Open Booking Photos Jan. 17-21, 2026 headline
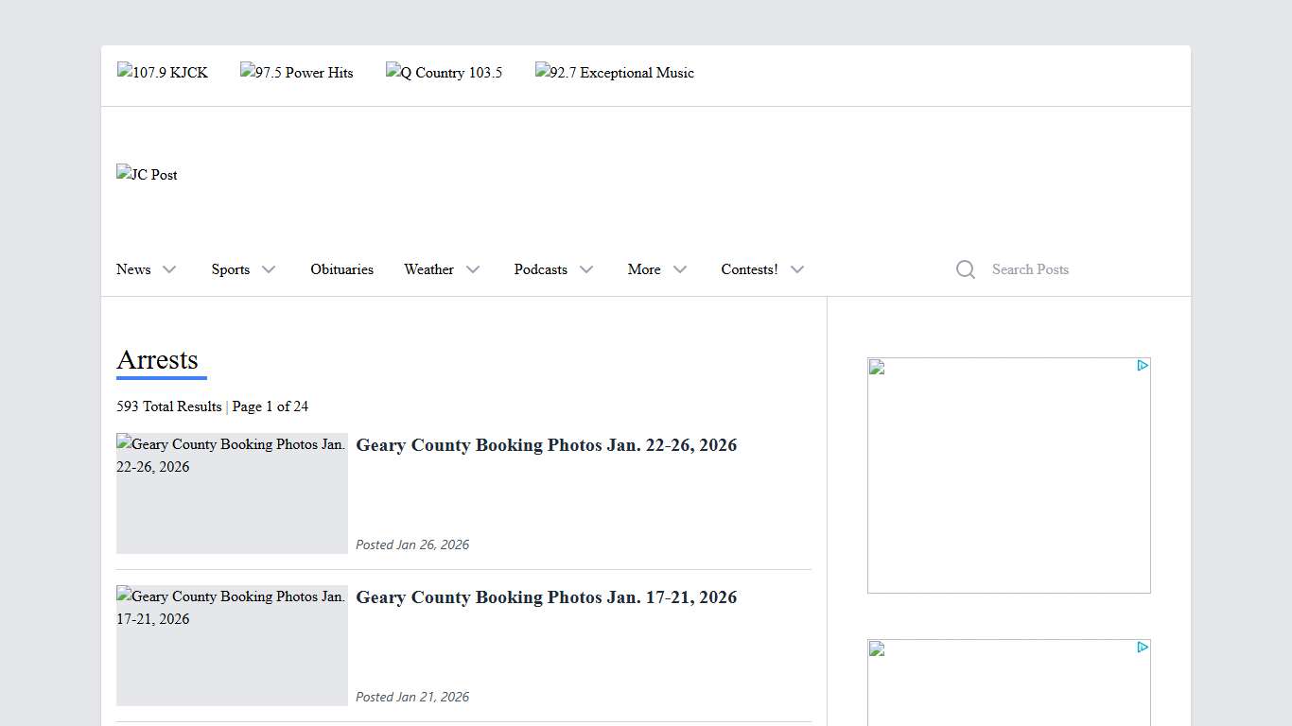This screenshot has width=1292, height=726. coord(546,597)
